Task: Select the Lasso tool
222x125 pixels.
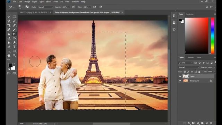Action: [x=9, y=21]
